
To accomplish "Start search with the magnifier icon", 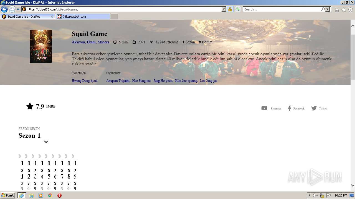I will [323, 9].
